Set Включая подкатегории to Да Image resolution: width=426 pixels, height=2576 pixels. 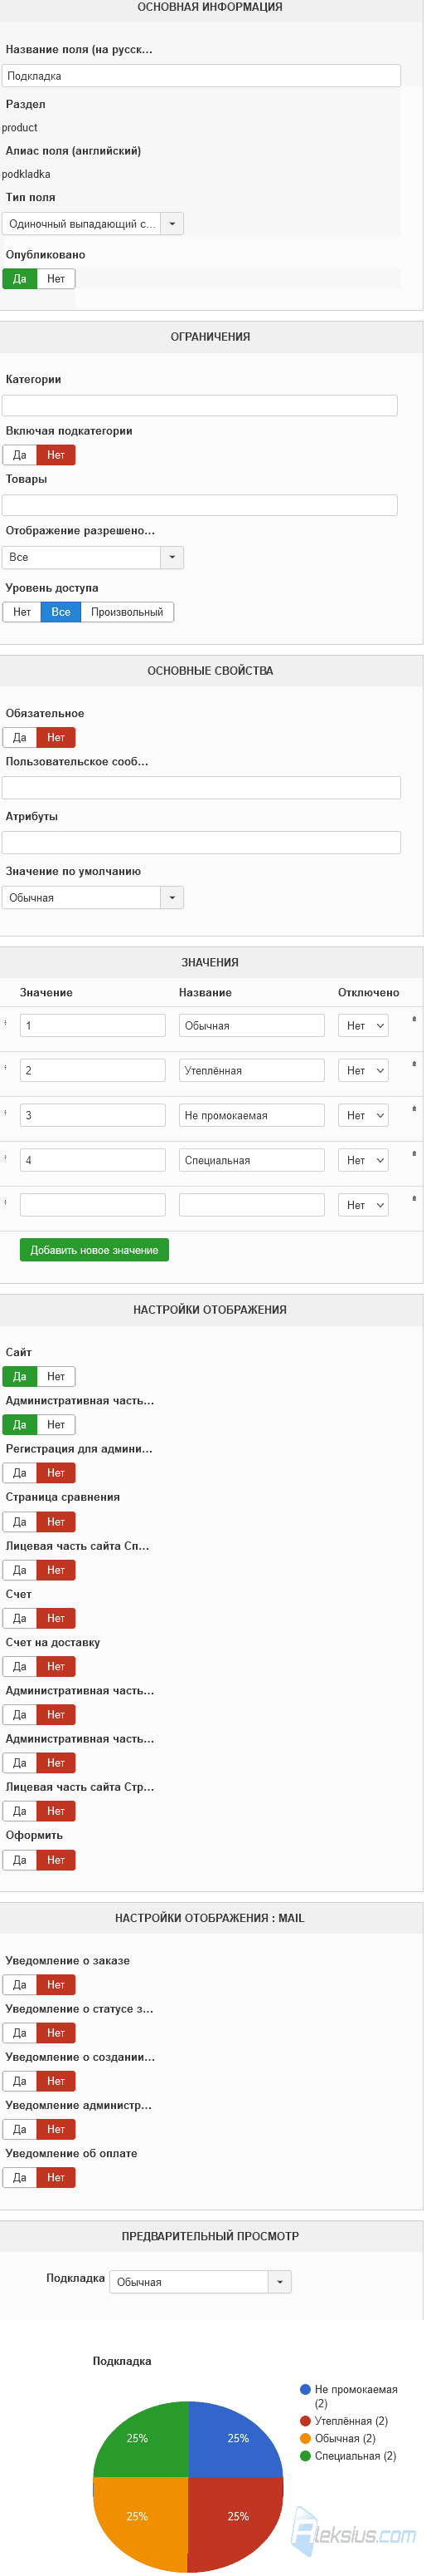[20, 455]
